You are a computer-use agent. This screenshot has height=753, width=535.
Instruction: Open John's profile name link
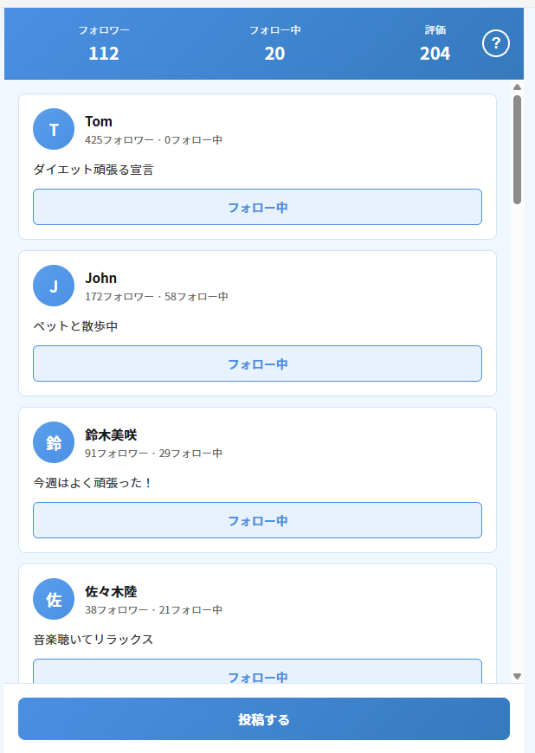point(100,278)
